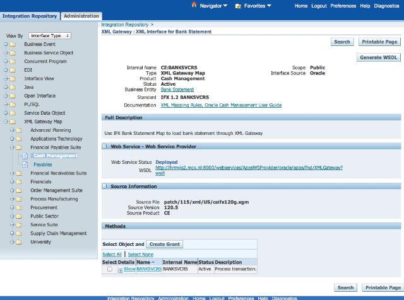This screenshot has width=404, height=300.
Task: Click Help in the top navigation
Action: (x=365, y=6)
